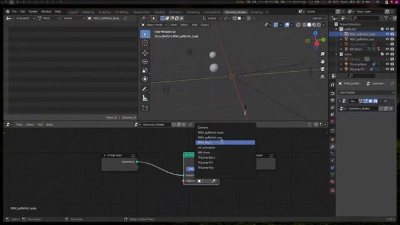Expand the MSH_pufferfish_body tree row
Image resolution: width=400 pixels, height=225 pixels.
coord(341,34)
